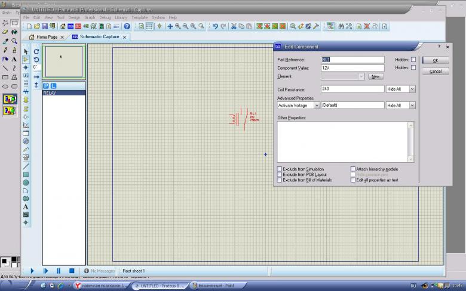Click the Pick Devices P button
This screenshot has width=466, height=291.
[x=46, y=86]
